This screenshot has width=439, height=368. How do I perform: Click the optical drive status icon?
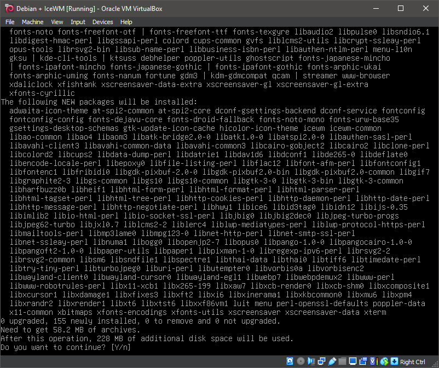[301, 361]
